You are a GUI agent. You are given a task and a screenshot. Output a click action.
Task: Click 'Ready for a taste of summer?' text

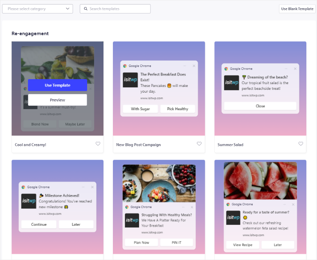(266, 212)
